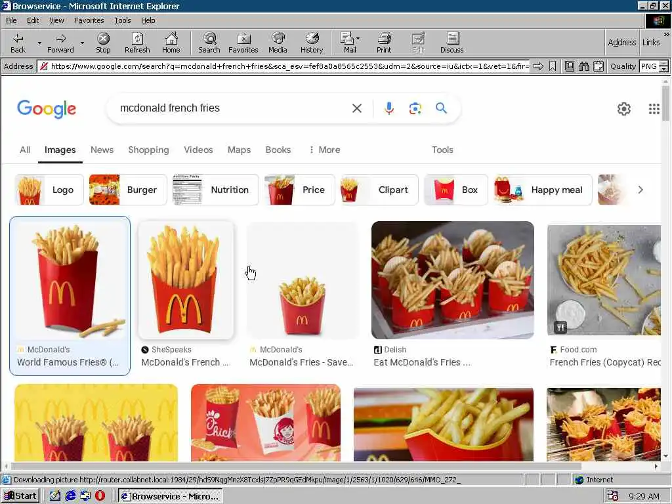Screen dimensions: 672x504
Task: Click the picture icon left of binoculars
Action: pyautogui.click(x=569, y=66)
